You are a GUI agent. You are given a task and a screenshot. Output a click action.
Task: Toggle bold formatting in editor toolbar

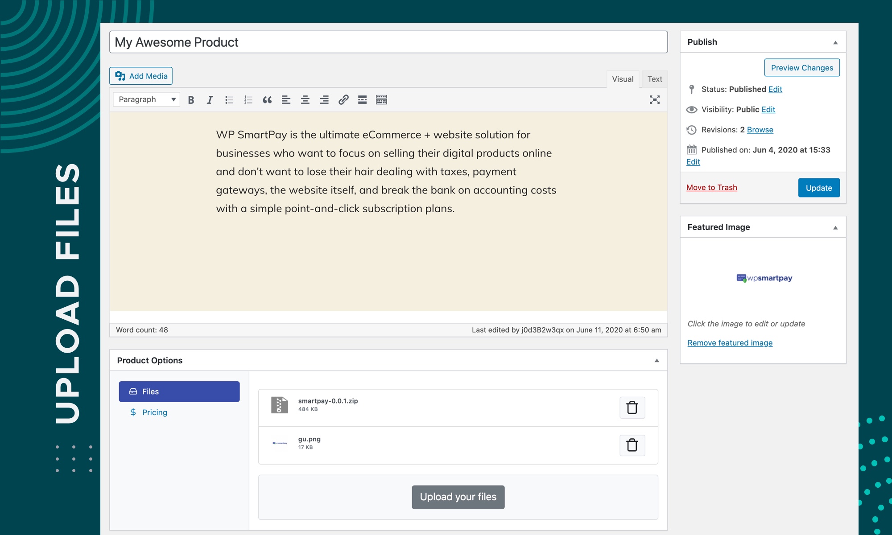pyautogui.click(x=191, y=100)
